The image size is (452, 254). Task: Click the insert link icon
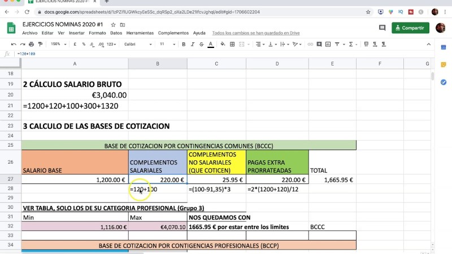click(x=310, y=45)
